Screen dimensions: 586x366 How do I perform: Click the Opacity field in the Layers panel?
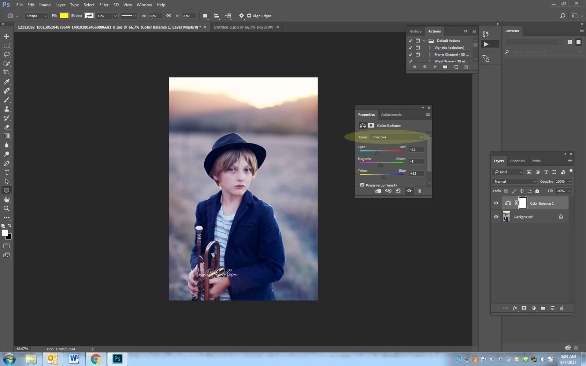[x=560, y=181]
